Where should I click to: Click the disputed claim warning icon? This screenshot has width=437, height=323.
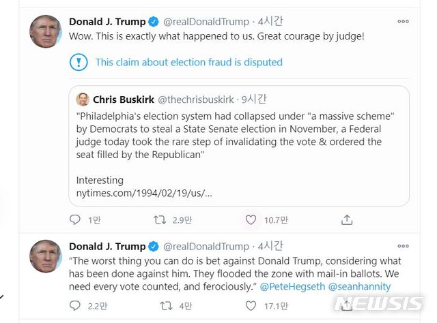[79, 62]
